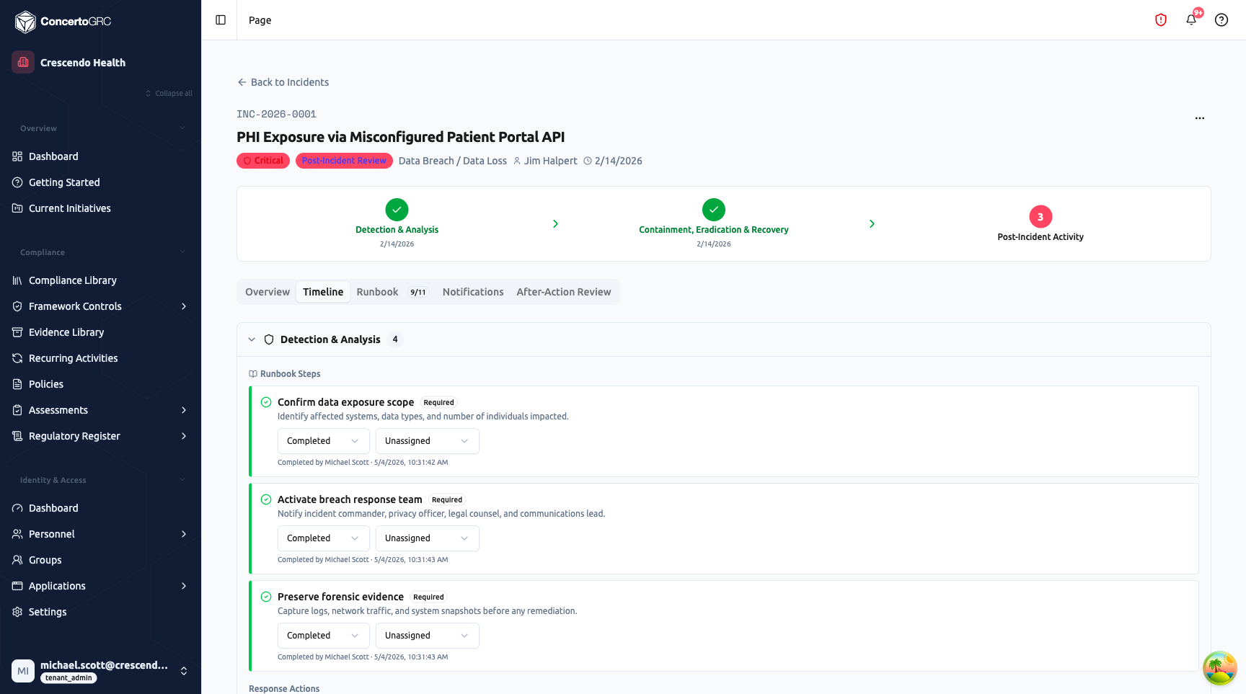Click the Compliance Library icon
Viewport: 1246px width, 694px height.
tap(17, 280)
